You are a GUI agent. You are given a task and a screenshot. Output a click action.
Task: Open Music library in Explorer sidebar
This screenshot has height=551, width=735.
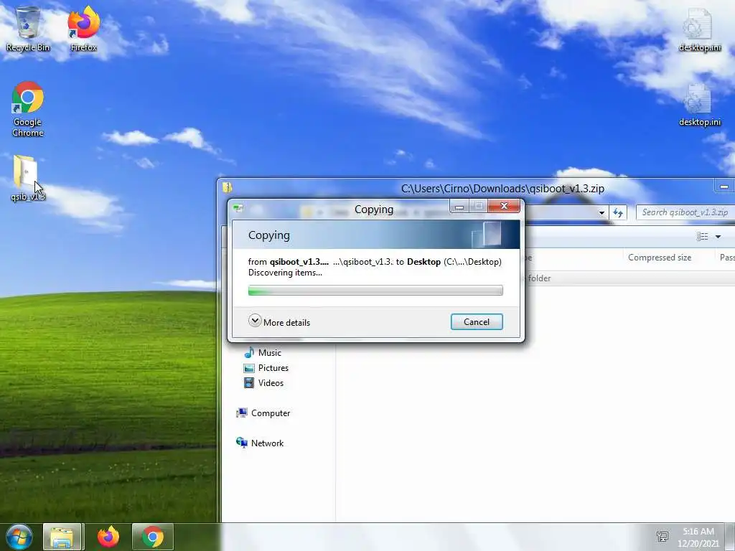tap(263, 353)
